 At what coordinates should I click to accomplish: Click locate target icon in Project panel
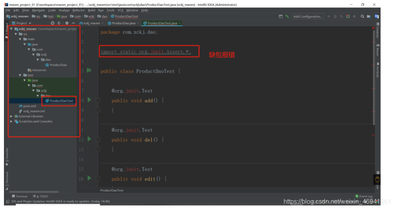(x=52, y=23)
